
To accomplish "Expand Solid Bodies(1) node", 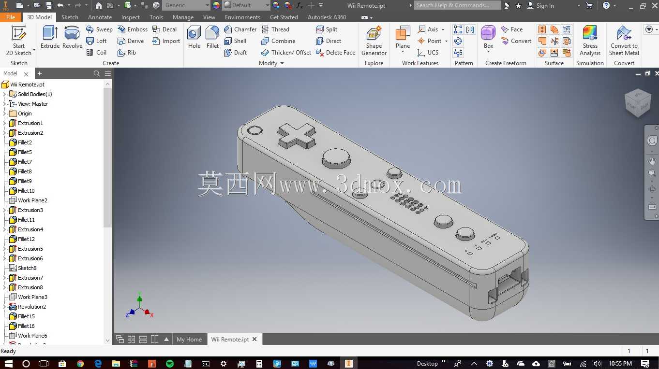I will [x=4, y=94].
